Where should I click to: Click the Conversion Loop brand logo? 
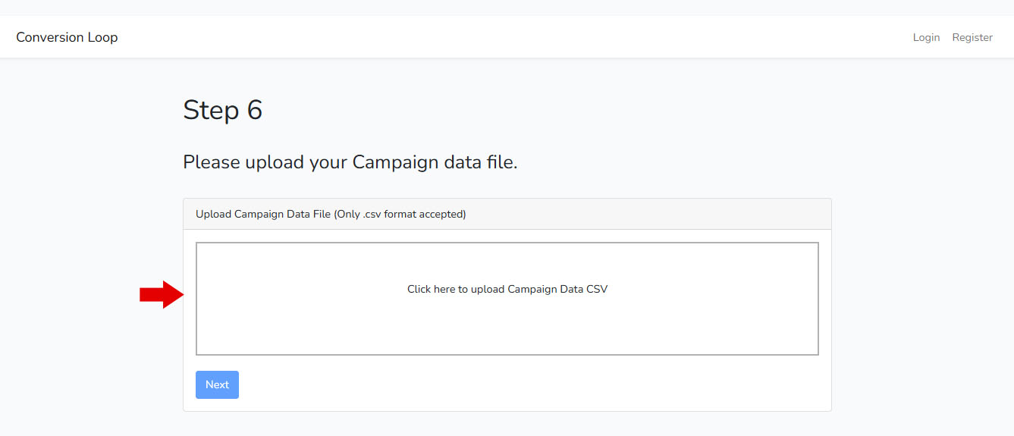click(x=67, y=37)
